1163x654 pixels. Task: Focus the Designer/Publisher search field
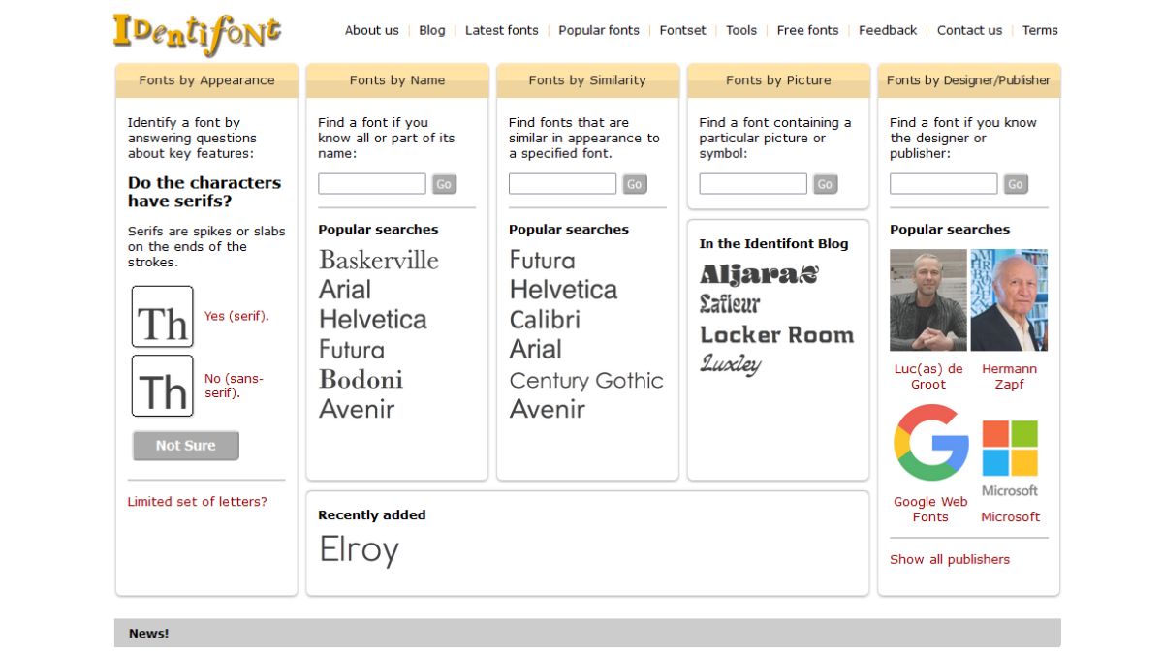943,184
